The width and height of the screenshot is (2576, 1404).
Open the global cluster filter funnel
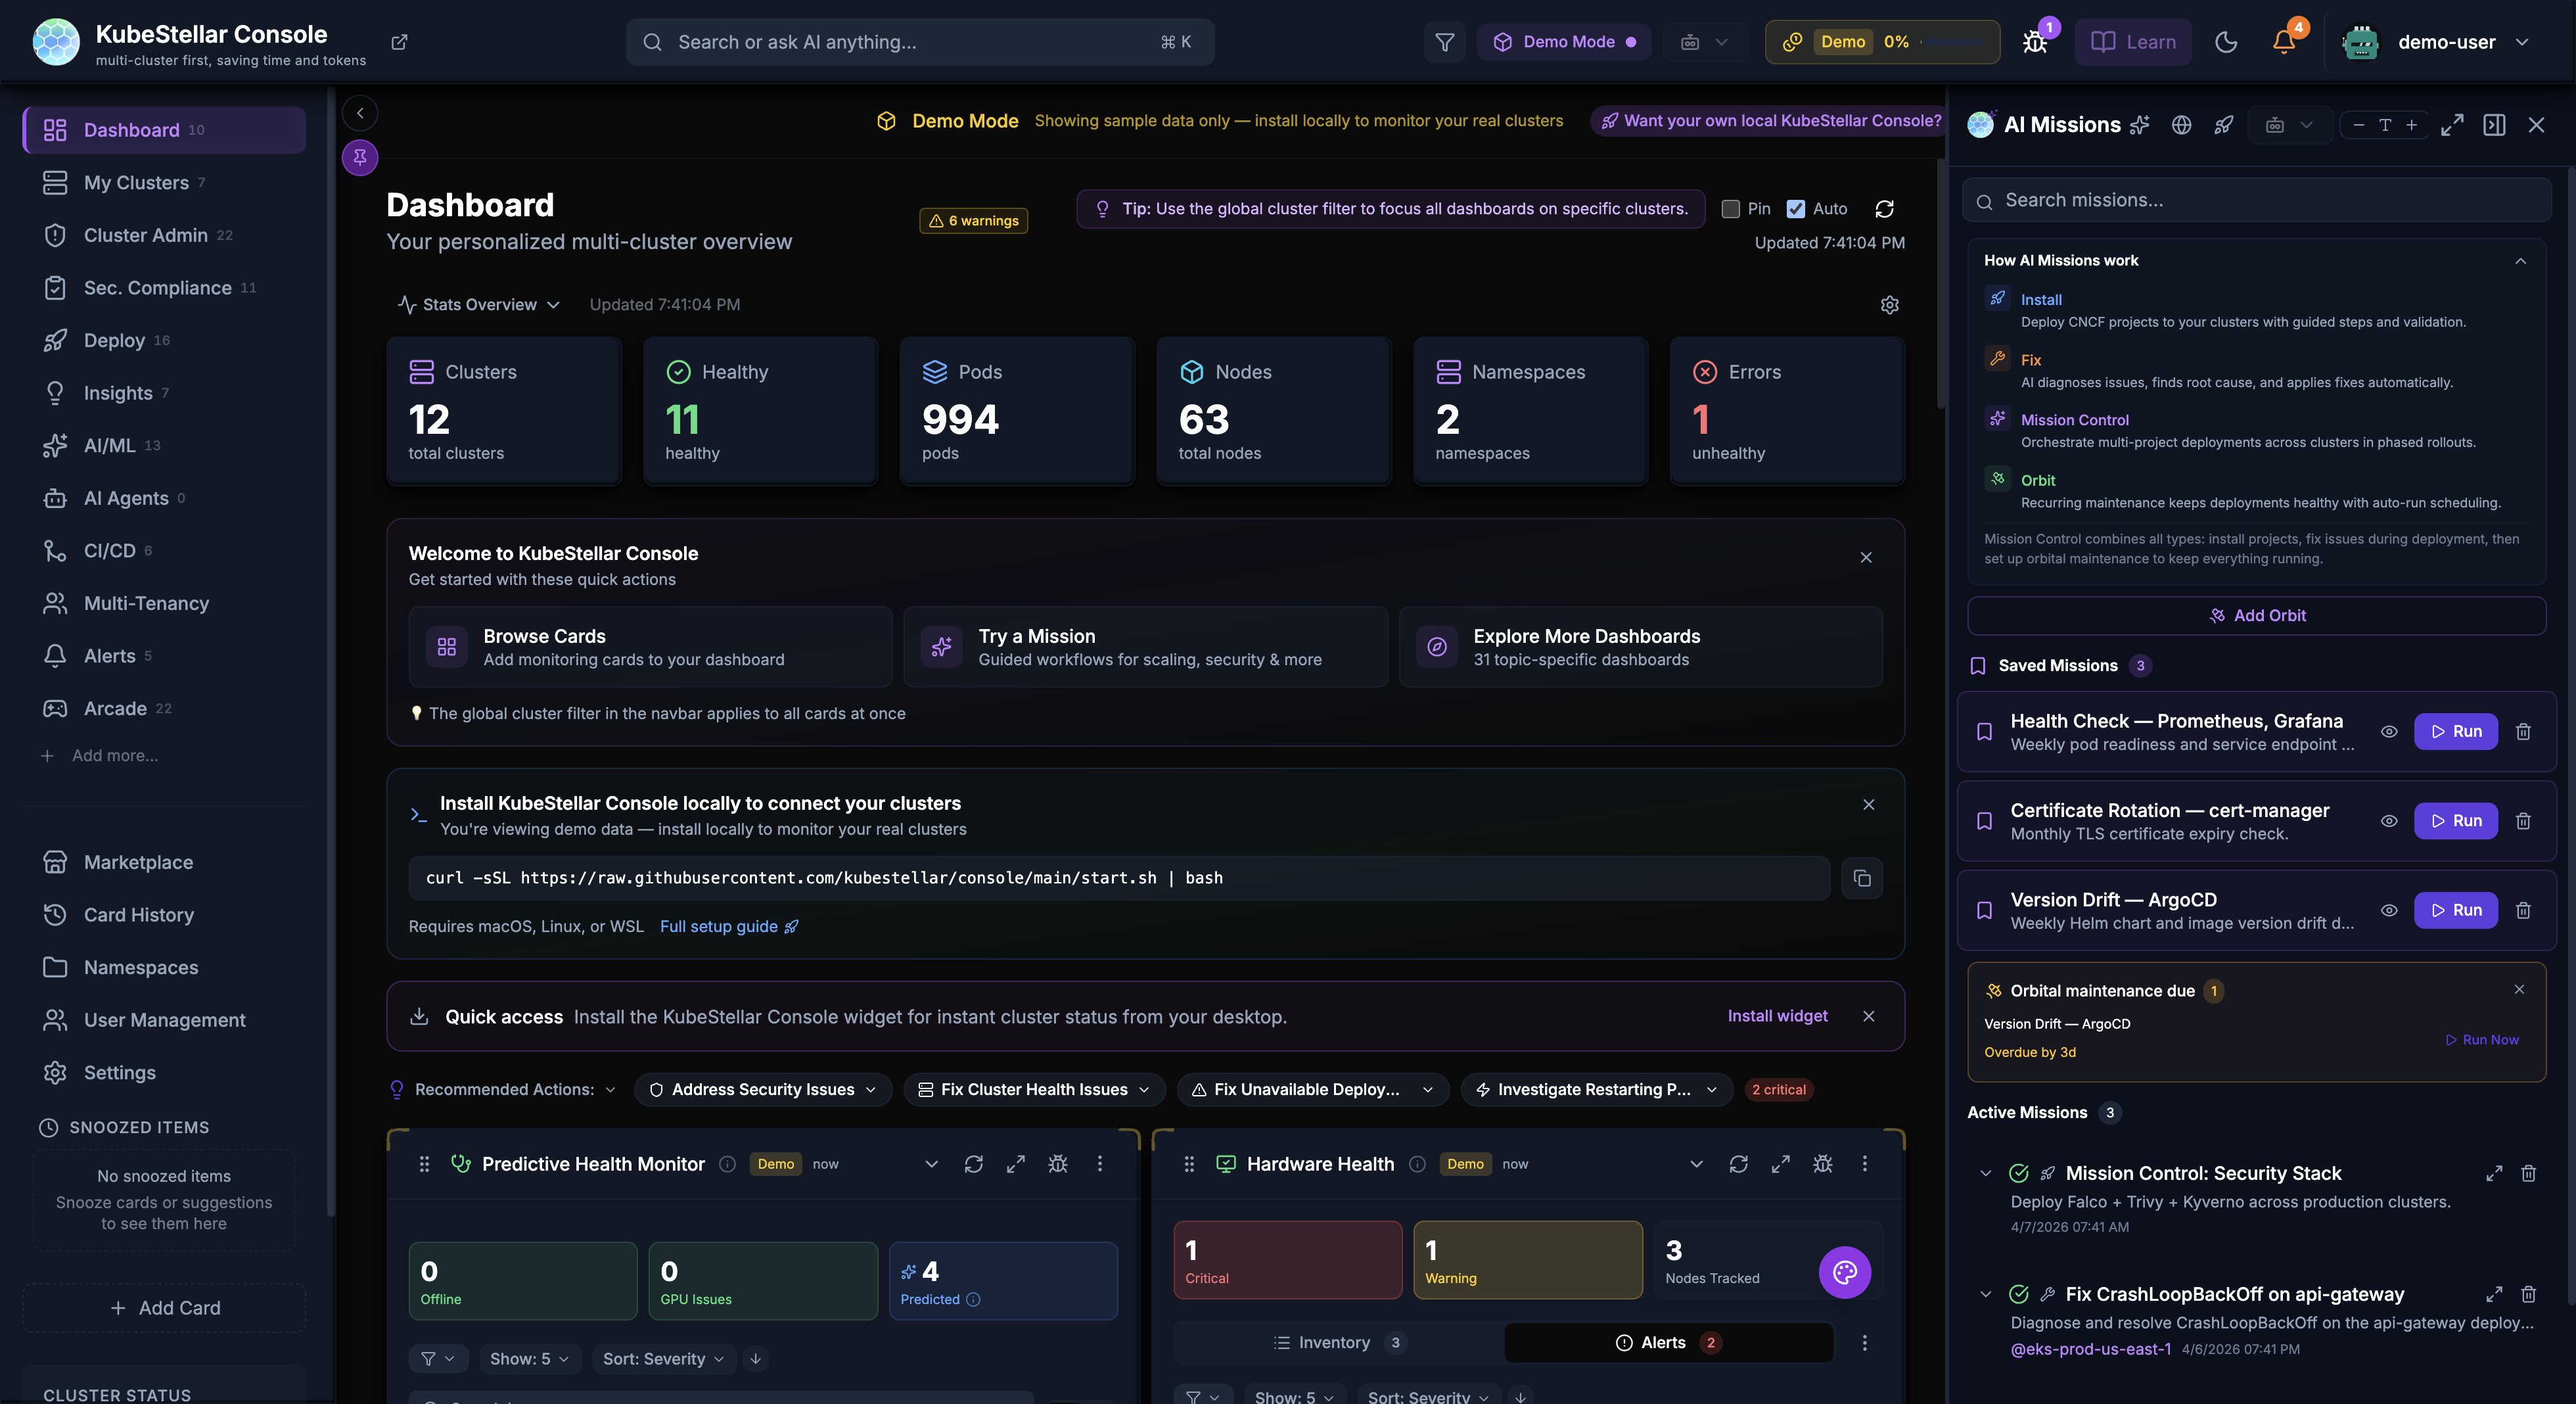1444,42
